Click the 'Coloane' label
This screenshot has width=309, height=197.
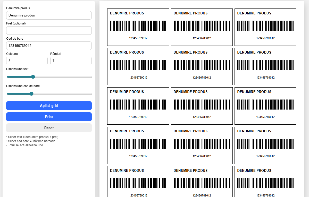pos(12,54)
